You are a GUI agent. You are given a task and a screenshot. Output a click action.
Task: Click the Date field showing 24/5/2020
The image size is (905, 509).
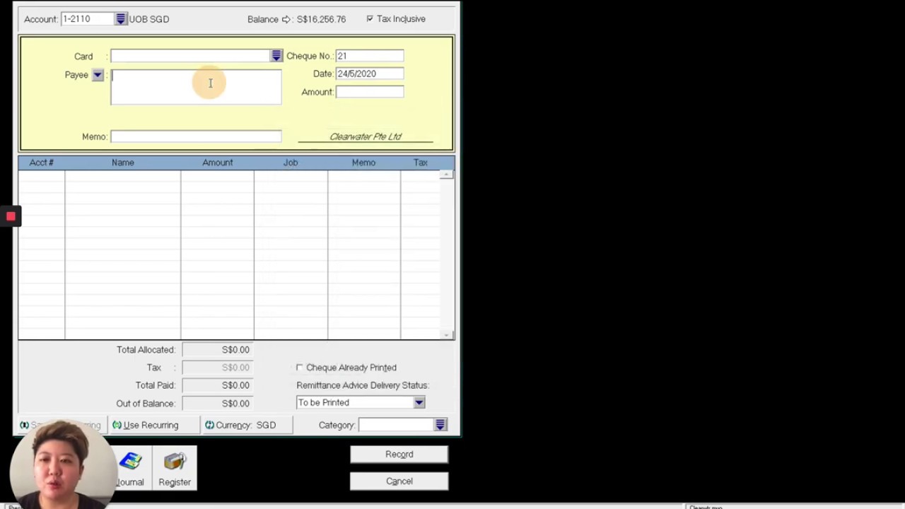pos(370,74)
